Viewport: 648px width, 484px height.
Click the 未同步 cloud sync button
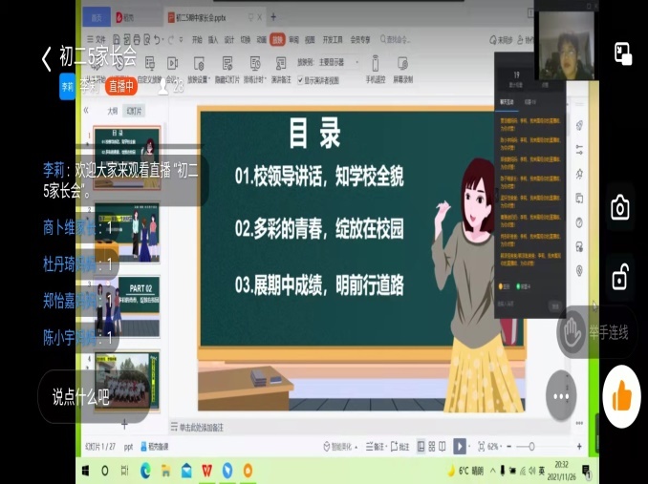(x=501, y=40)
